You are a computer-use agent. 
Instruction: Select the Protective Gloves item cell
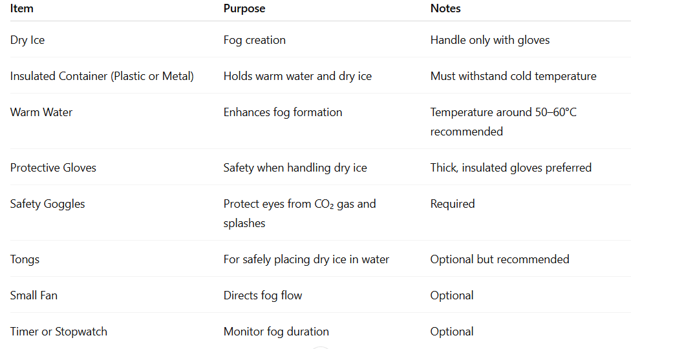[x=53, y=168]
